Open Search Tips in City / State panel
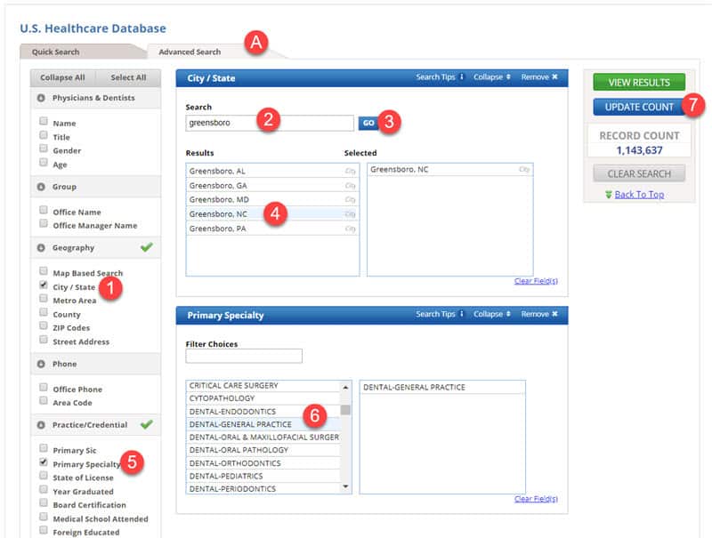The image size is (712, 538). (440, 77)
